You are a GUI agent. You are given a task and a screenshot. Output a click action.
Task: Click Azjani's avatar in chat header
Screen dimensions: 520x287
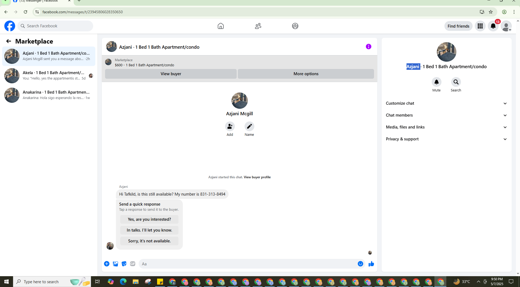[111, 47]
